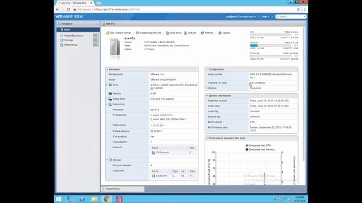Click the browser address bar URL

[x=117, y=10]
